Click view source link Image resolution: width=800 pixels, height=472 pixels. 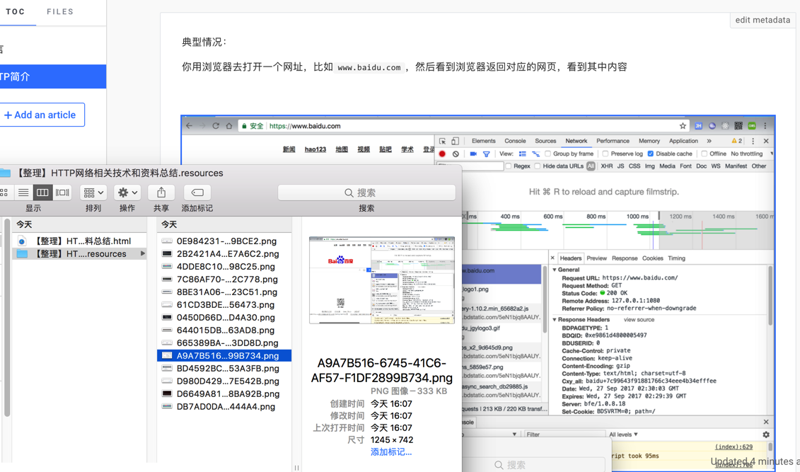coord(639,320)
